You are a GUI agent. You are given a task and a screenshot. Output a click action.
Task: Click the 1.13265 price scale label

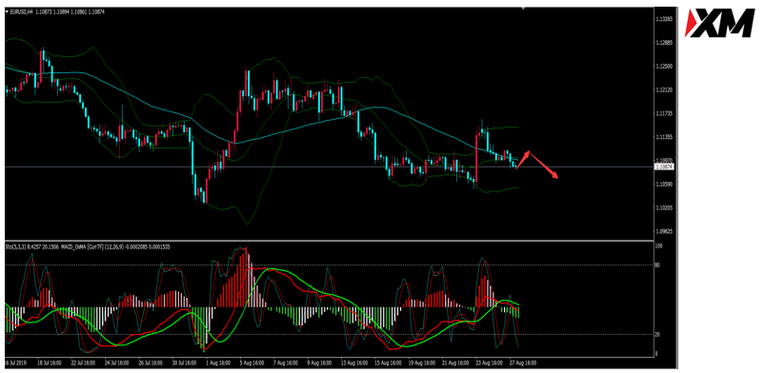pos(664,19)
